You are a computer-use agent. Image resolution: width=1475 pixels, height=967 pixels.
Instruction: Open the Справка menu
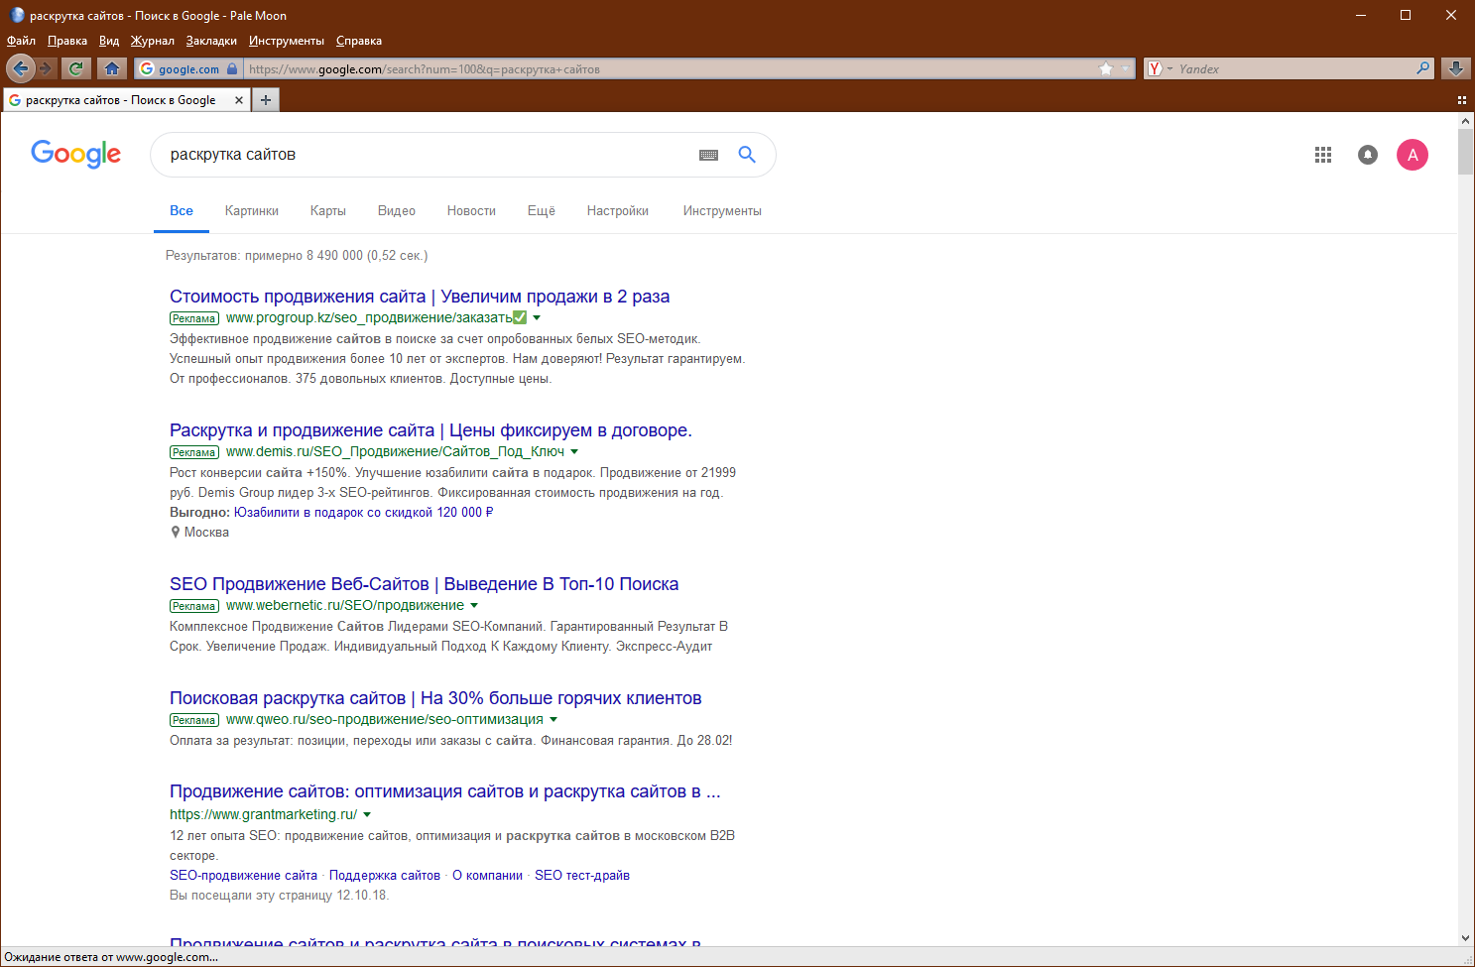[359, 41]
